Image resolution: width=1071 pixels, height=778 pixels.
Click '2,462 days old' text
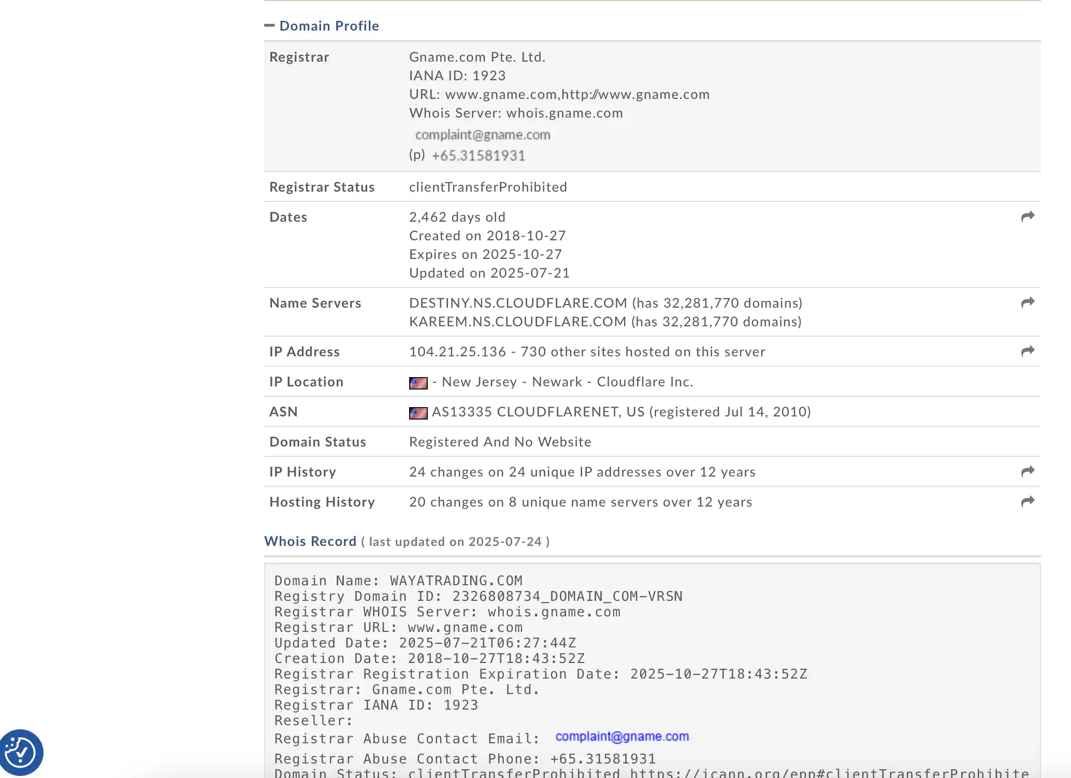[457, 217]
